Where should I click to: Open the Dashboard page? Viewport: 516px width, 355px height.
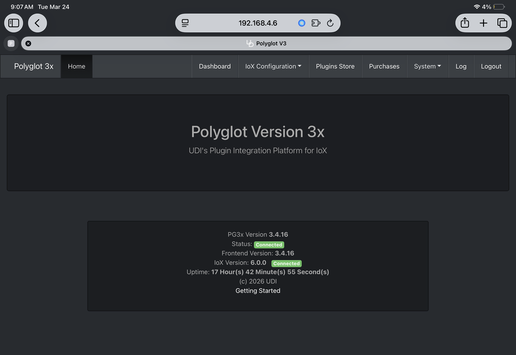click(215, 66)
